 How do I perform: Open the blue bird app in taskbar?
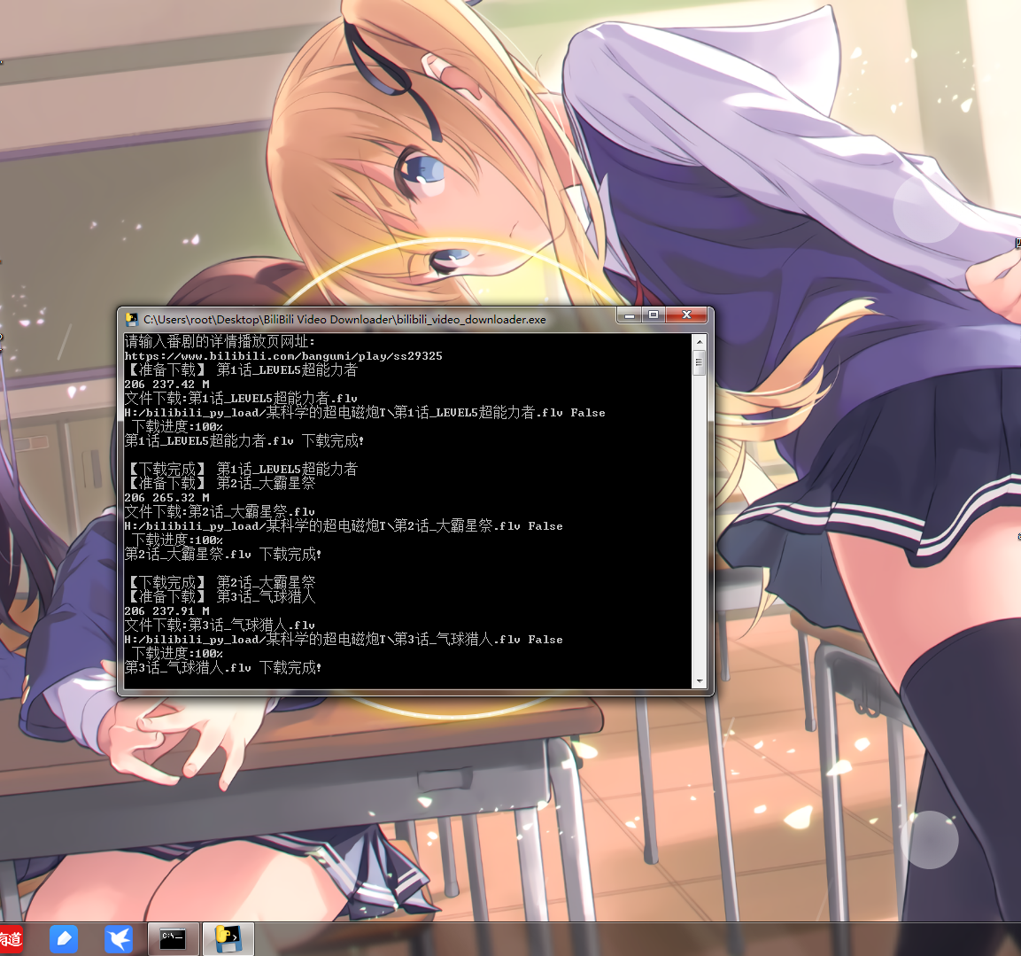coord(119,939)
